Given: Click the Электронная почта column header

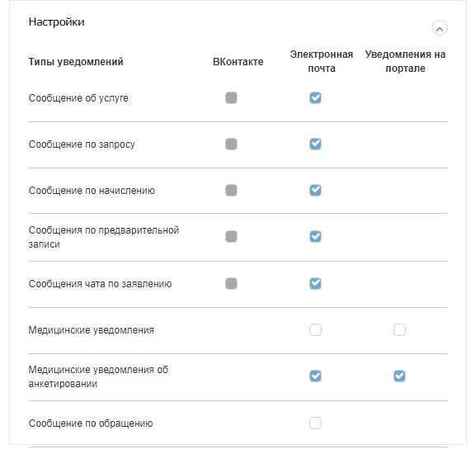Looking at the screenshot, I should coord(322,61).
